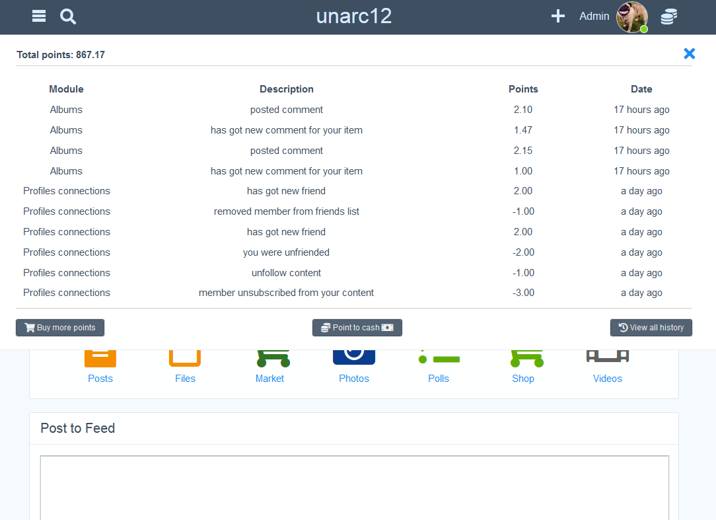Click the Buy more points button

60,328
